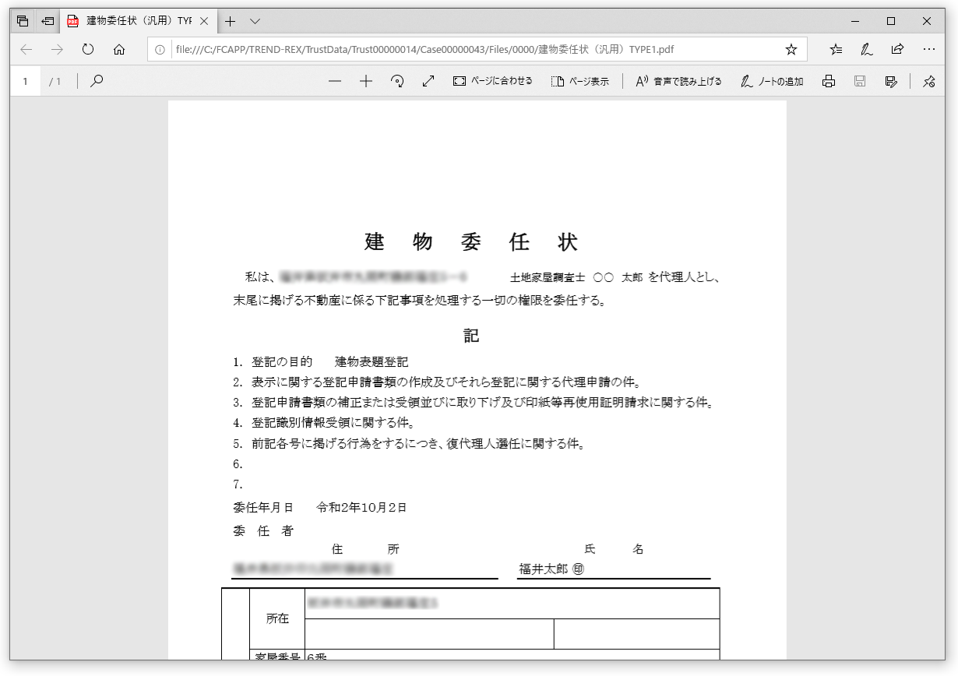This screenshot has width=958, height=676.
Task: Click 土地家屋調査士 in the first paragraph
Action: tap(546, 277)
